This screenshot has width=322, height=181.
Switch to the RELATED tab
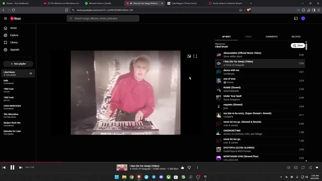[x=296, y=37]
